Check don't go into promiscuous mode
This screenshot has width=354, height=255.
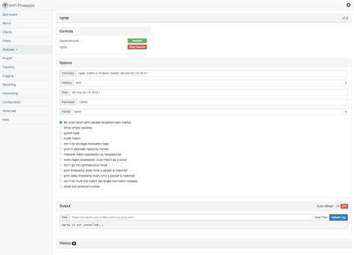(60, 165)
